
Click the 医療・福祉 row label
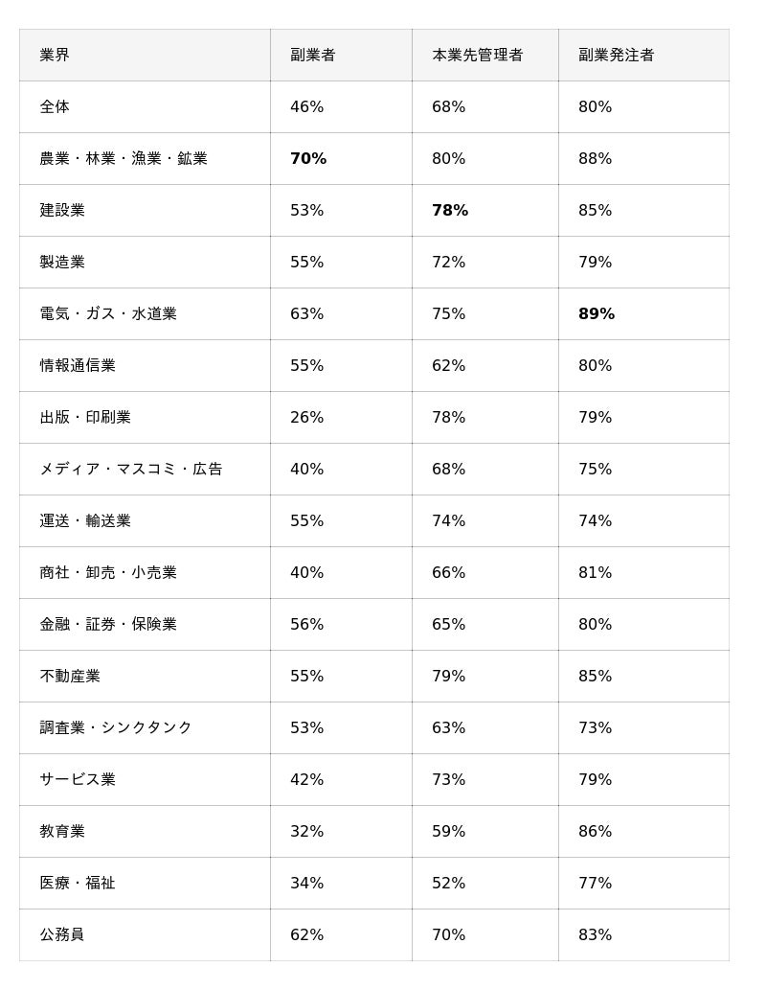[x=78, y=884]
